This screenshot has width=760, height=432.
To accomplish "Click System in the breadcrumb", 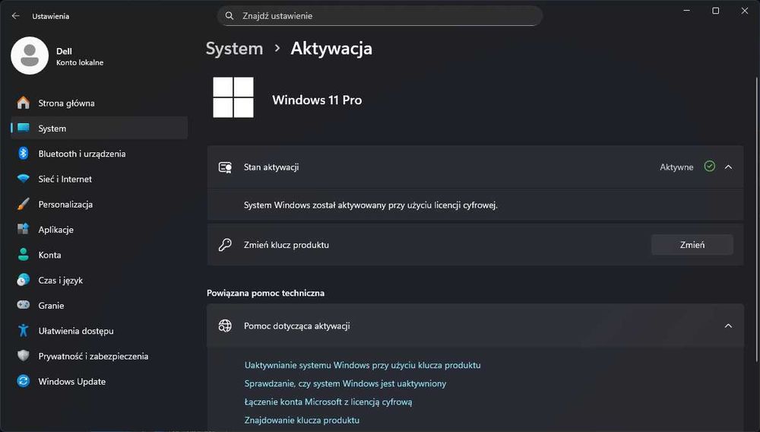I will pyautogui.click(x=234, y=49).
